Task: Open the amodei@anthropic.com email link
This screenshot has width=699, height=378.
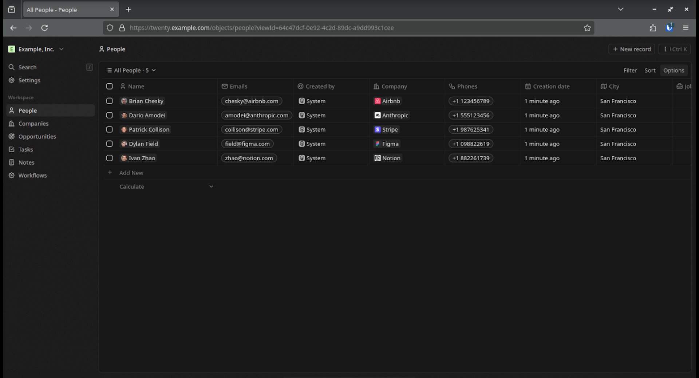Action: 256,115
